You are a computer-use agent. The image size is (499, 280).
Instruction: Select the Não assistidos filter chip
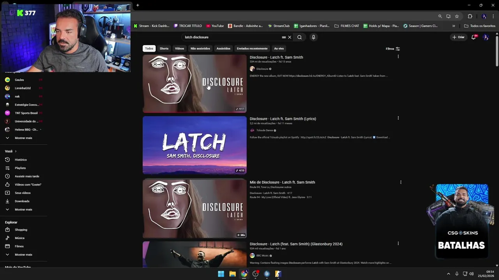point(200,49)
